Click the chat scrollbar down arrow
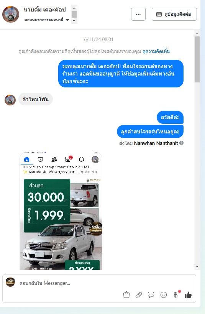Viewport: 205px width, 314px height. coord(197,266)
